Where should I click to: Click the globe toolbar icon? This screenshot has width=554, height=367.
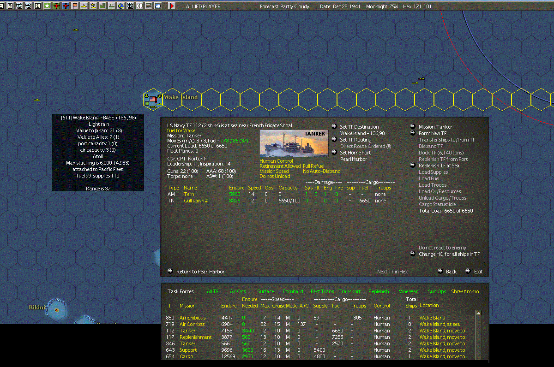(x=120, y=6)
